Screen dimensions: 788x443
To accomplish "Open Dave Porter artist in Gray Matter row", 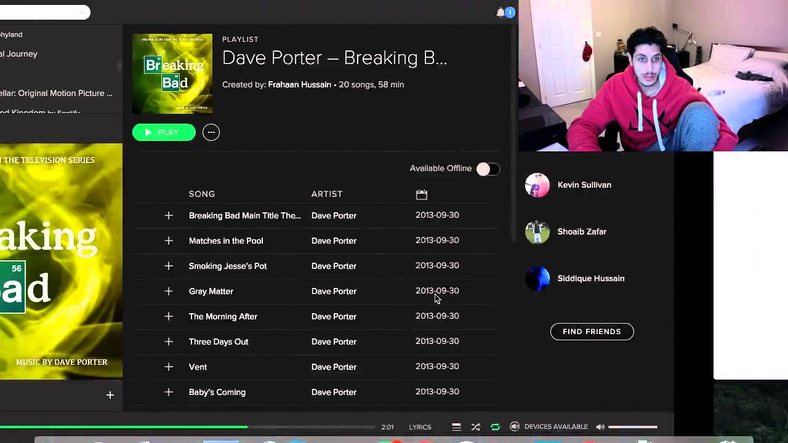I will [x=334, y=291].
